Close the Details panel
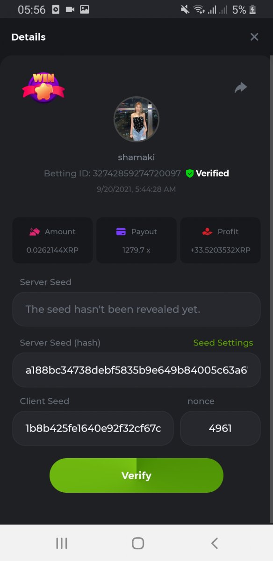 (x=254, y=37)
